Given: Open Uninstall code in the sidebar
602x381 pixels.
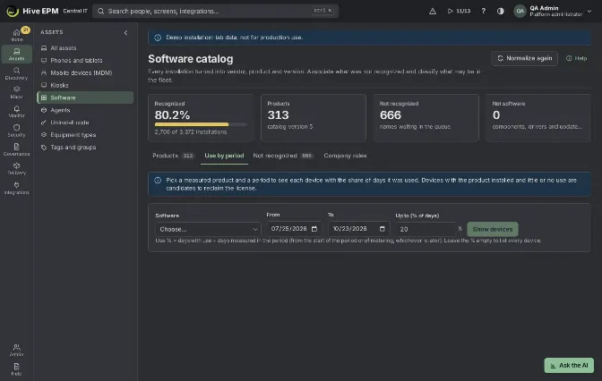Looking at the screenshot, I should pyautogui.click(x=85, y=123).
